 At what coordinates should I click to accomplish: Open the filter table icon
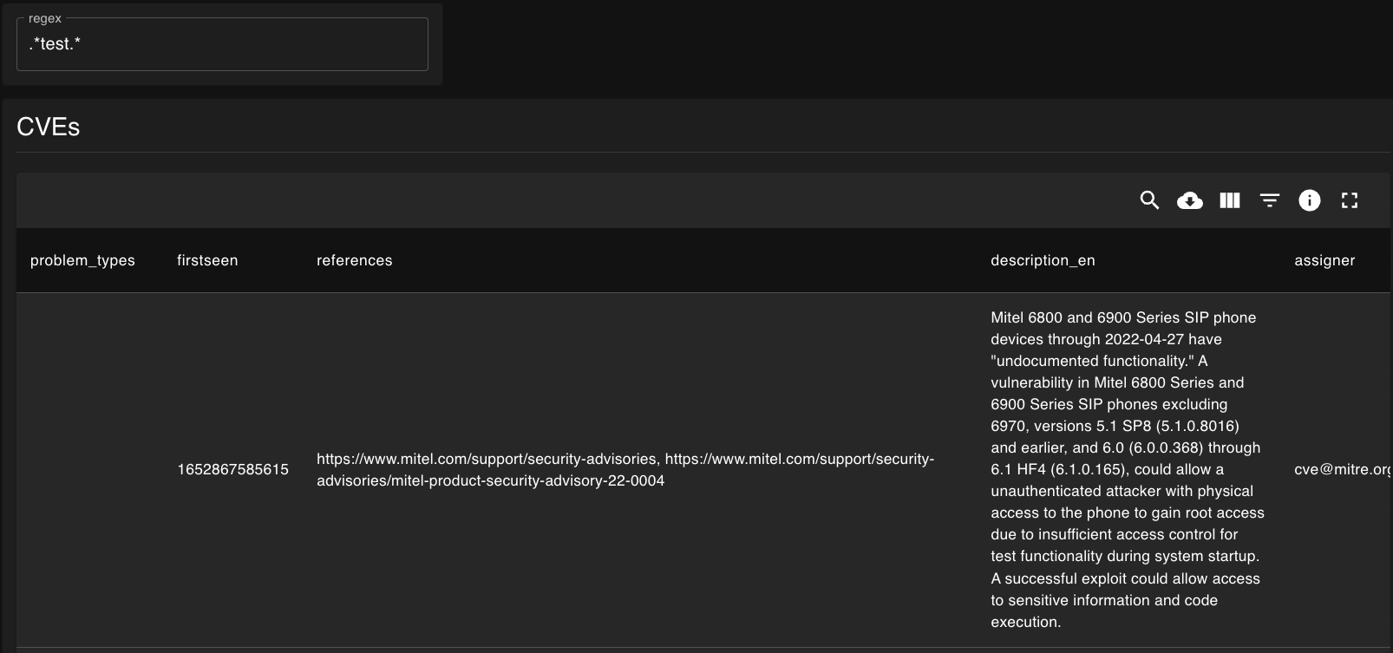click(1269, 200)
